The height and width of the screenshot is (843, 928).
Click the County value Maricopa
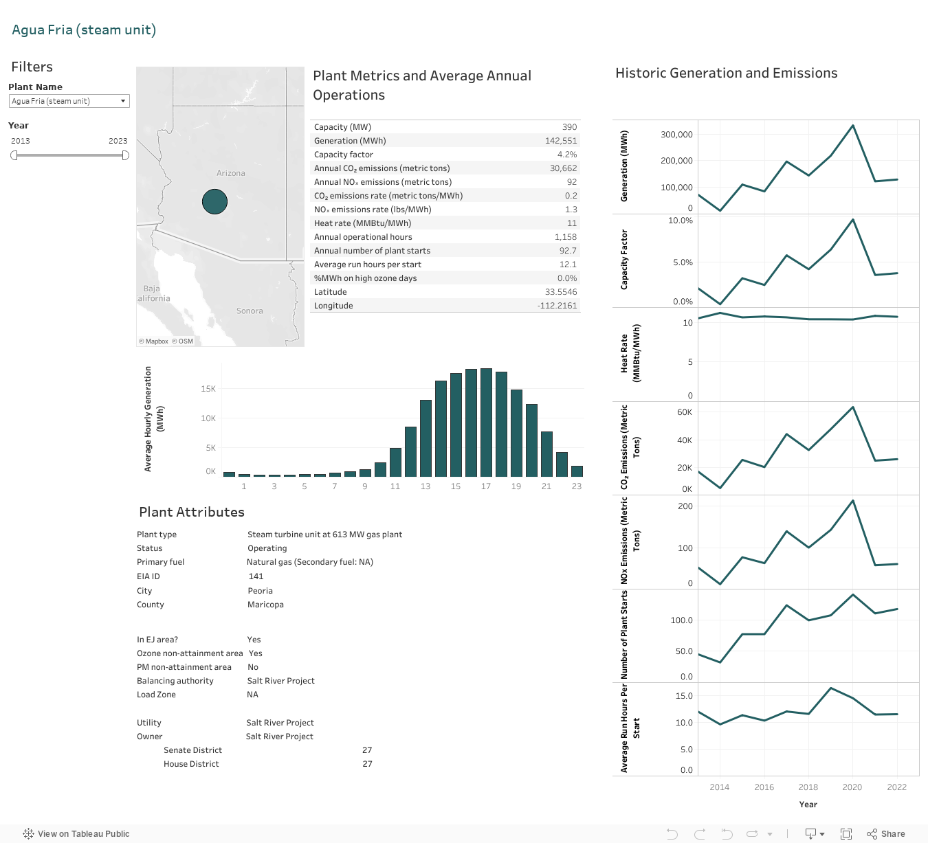pyautogui.click(x=265, y=605)
